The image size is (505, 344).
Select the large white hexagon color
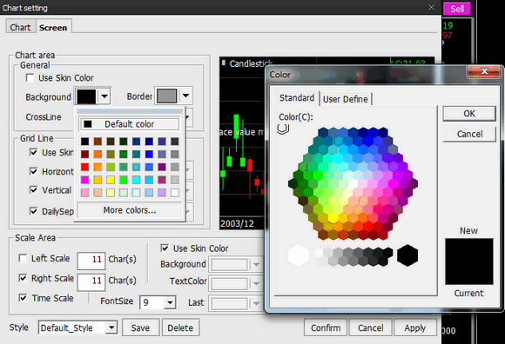pyautogui.click(x=299, y=255)
